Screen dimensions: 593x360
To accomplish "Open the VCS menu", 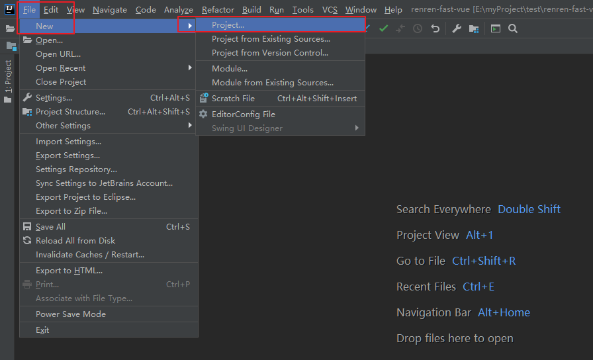I will click(330, 10).
